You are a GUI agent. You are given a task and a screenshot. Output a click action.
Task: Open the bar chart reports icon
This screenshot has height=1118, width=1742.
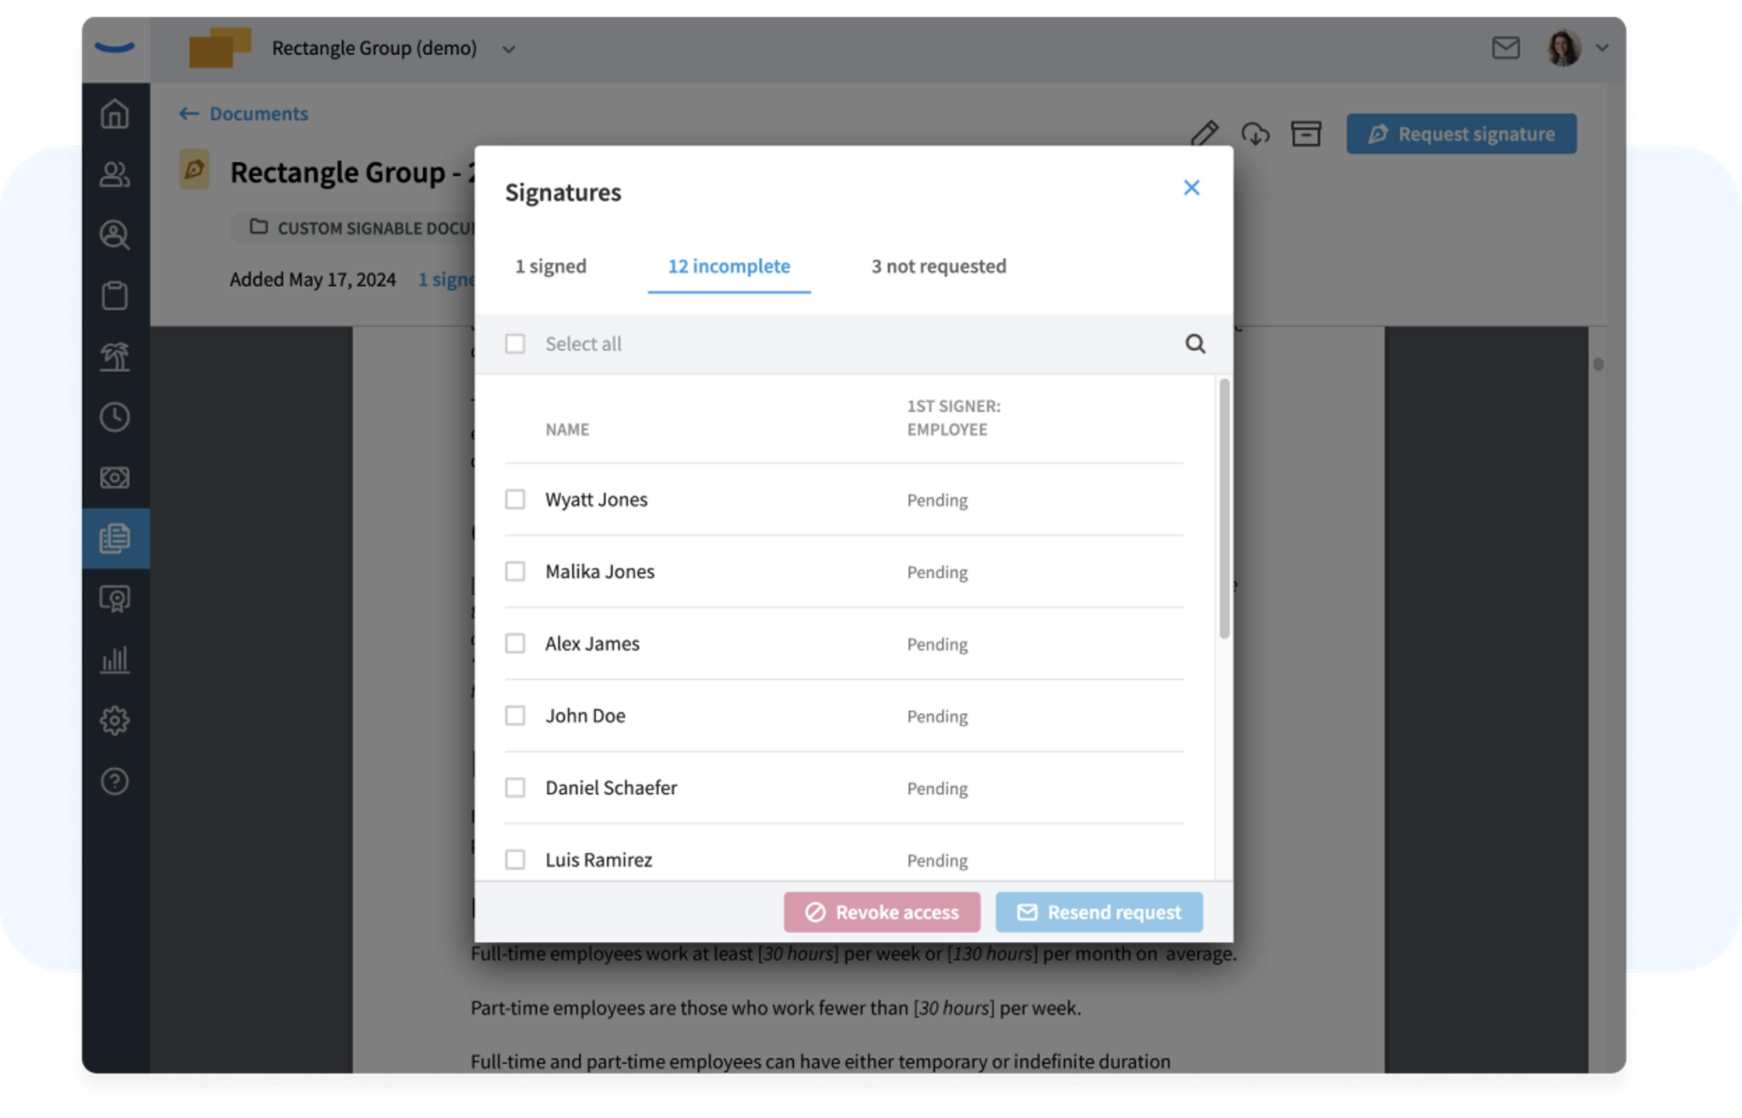click(x=115, y=660)
